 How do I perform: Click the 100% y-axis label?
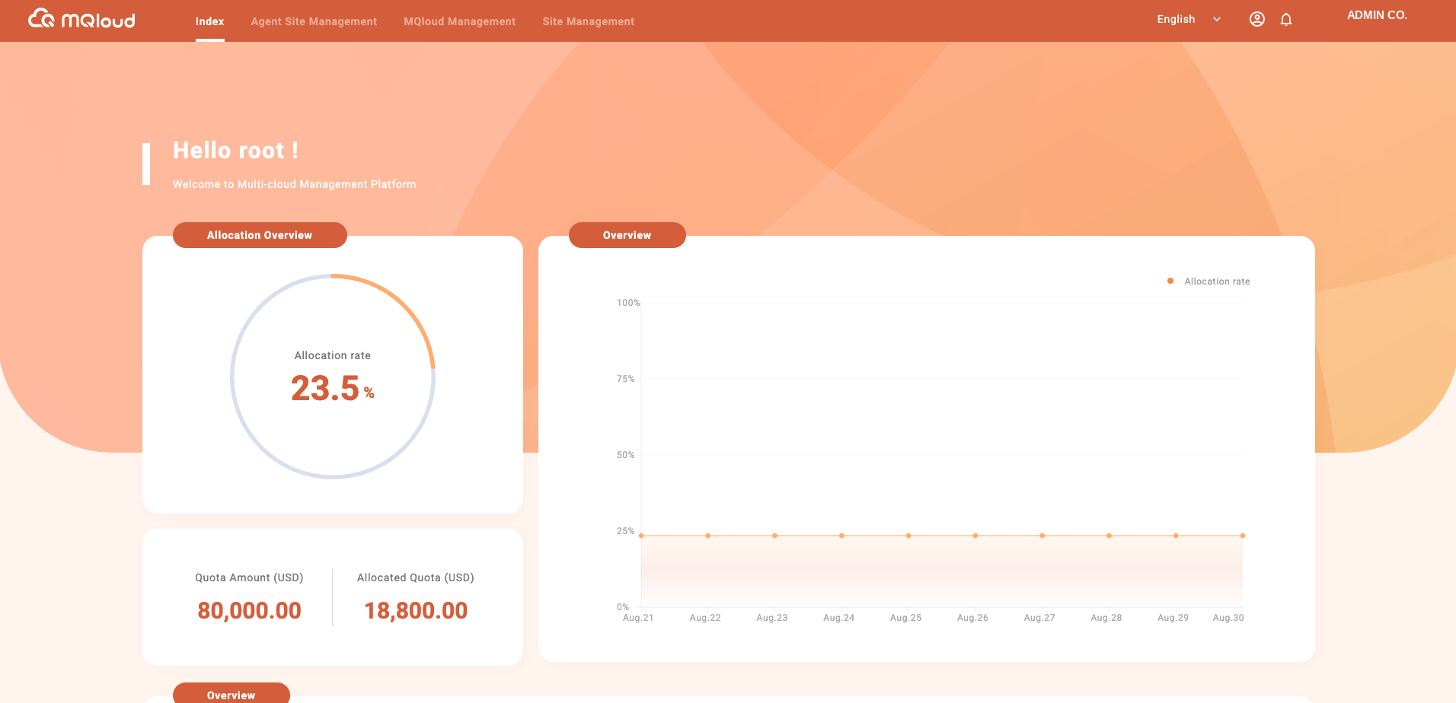pyautogui.click(x=628, y=303)
